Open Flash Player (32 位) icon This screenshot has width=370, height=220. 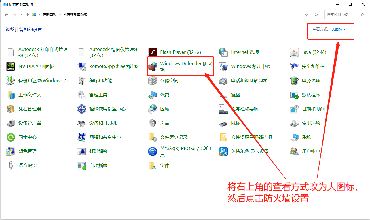(153, 52)
